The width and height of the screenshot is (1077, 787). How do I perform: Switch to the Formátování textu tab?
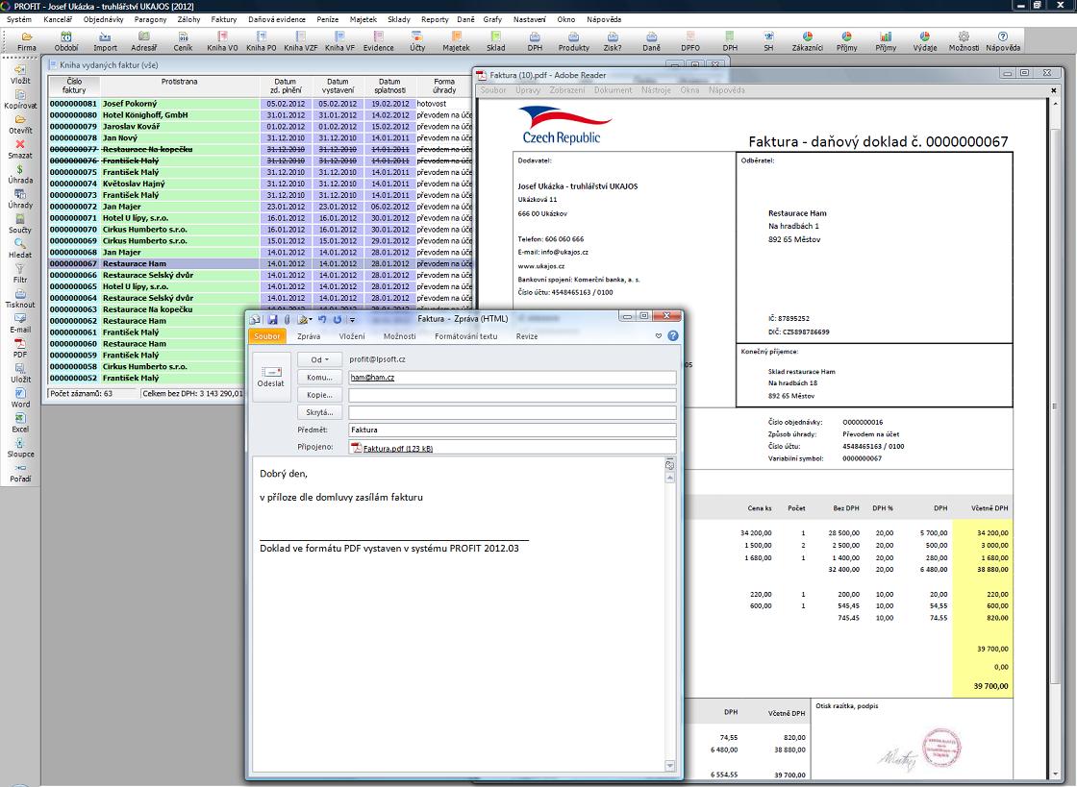point(465,336)
